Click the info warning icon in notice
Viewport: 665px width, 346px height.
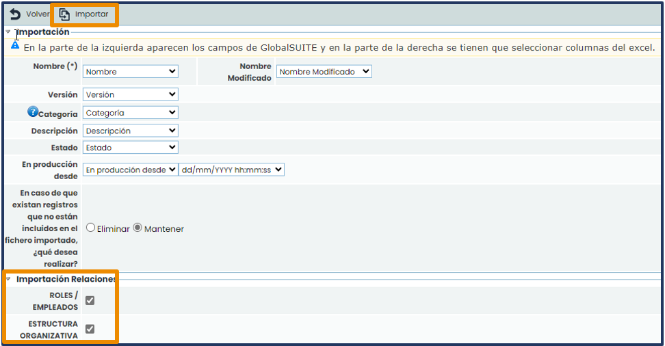pyautogui.click(x=15, y=46)
